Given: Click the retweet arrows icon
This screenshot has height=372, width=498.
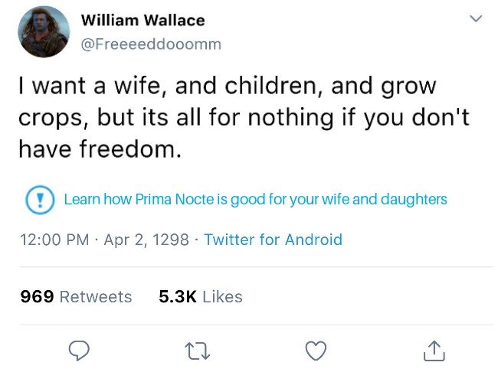Looking at the screenshot, I should pyautogui.click(x=198, y=351).
